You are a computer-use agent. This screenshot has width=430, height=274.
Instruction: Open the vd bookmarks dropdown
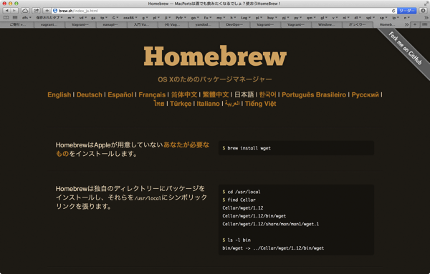(x=83, y=17)
